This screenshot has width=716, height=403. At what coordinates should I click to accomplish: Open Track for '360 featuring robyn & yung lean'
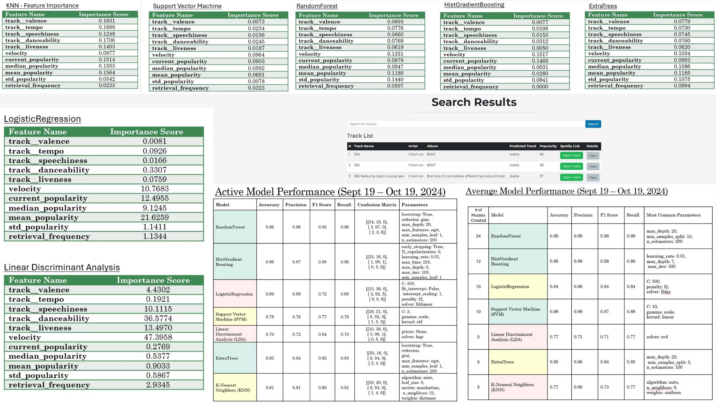pos(571,177)
